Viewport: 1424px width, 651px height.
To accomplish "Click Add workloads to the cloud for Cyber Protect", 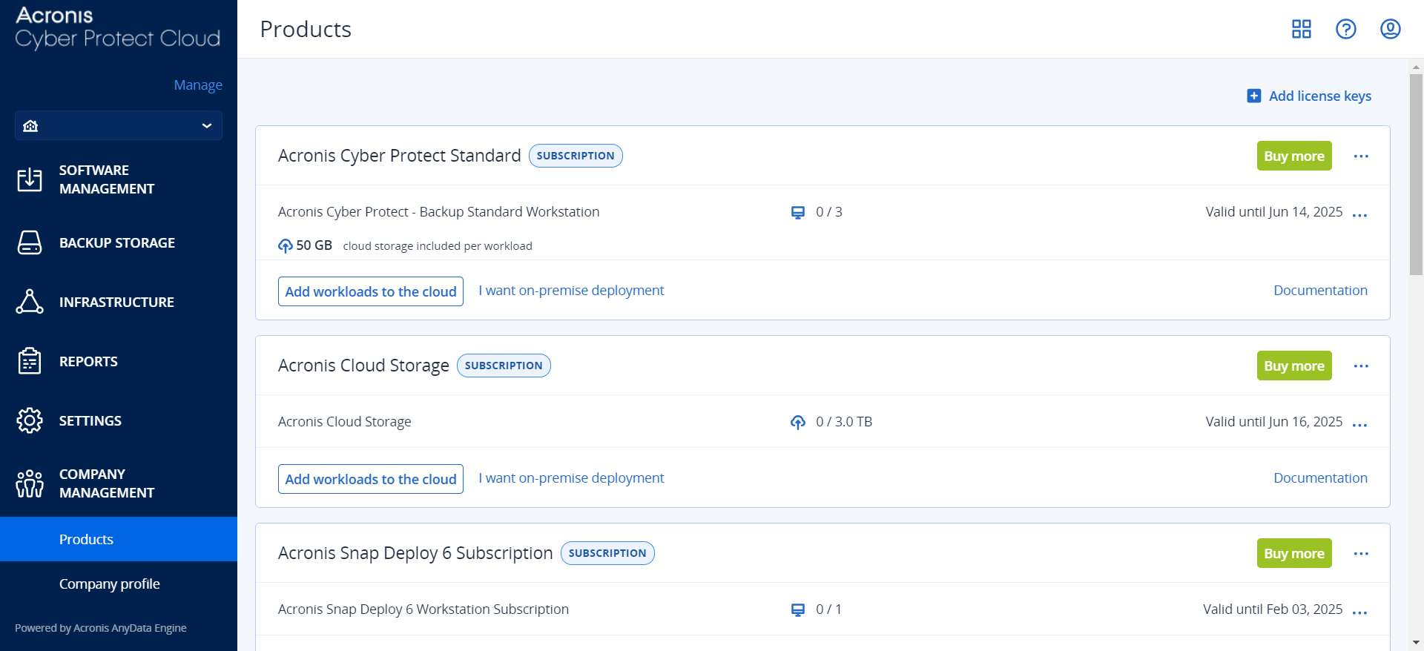I will tap(370, 291).
